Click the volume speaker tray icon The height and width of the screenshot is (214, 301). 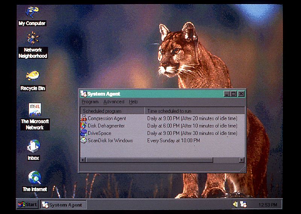(235, 204)
